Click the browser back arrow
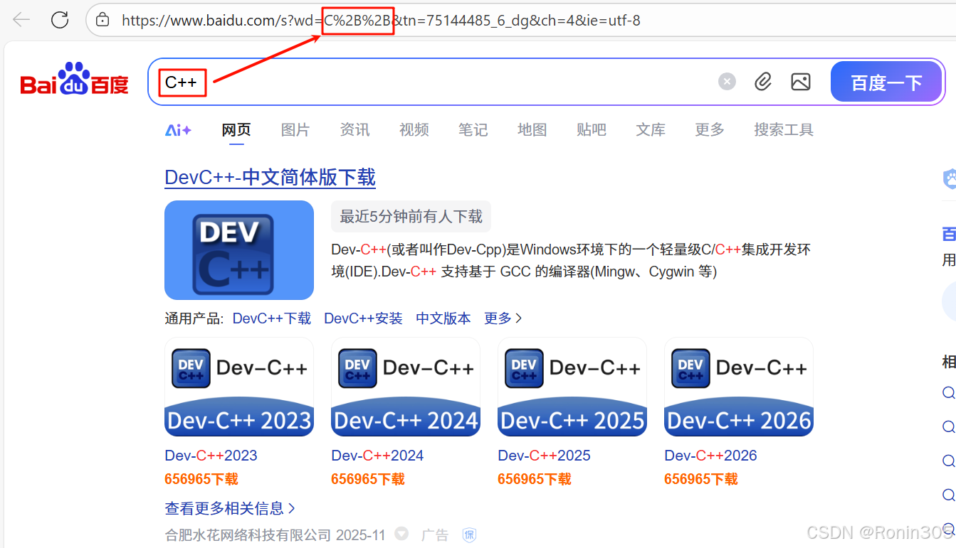Image resolution: width=956 pixels, height=548 pixels. (x=22, y=20)
